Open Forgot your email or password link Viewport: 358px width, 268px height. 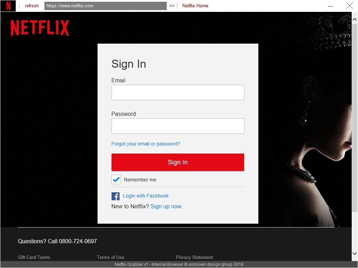tap(146, 144)
